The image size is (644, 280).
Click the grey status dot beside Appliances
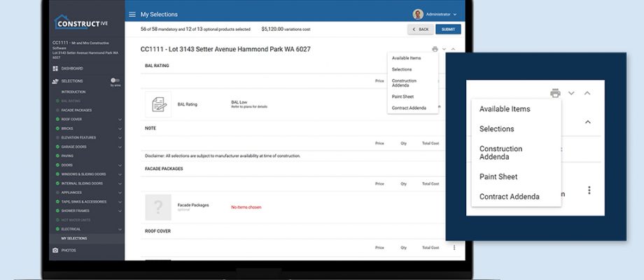57,192
